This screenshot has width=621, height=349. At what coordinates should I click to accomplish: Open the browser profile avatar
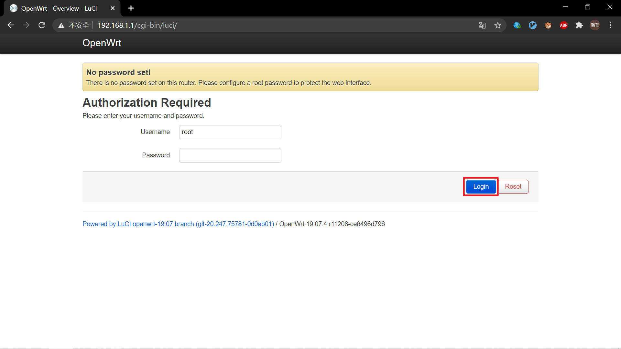595,25
